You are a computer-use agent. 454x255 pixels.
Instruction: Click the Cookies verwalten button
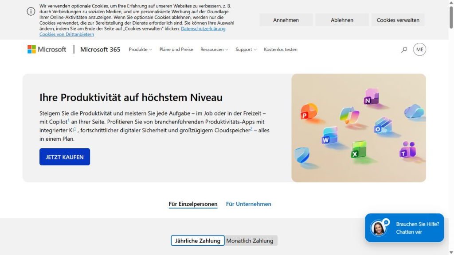tap(398, 20)
